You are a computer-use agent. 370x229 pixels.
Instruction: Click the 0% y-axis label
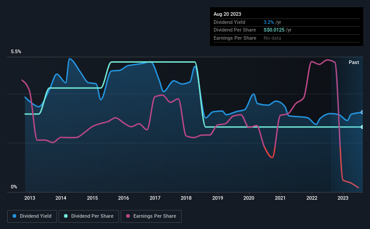[14, 187]
